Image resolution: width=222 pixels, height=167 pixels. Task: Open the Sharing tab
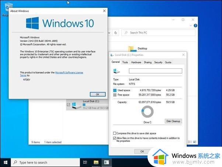[148, 62]
